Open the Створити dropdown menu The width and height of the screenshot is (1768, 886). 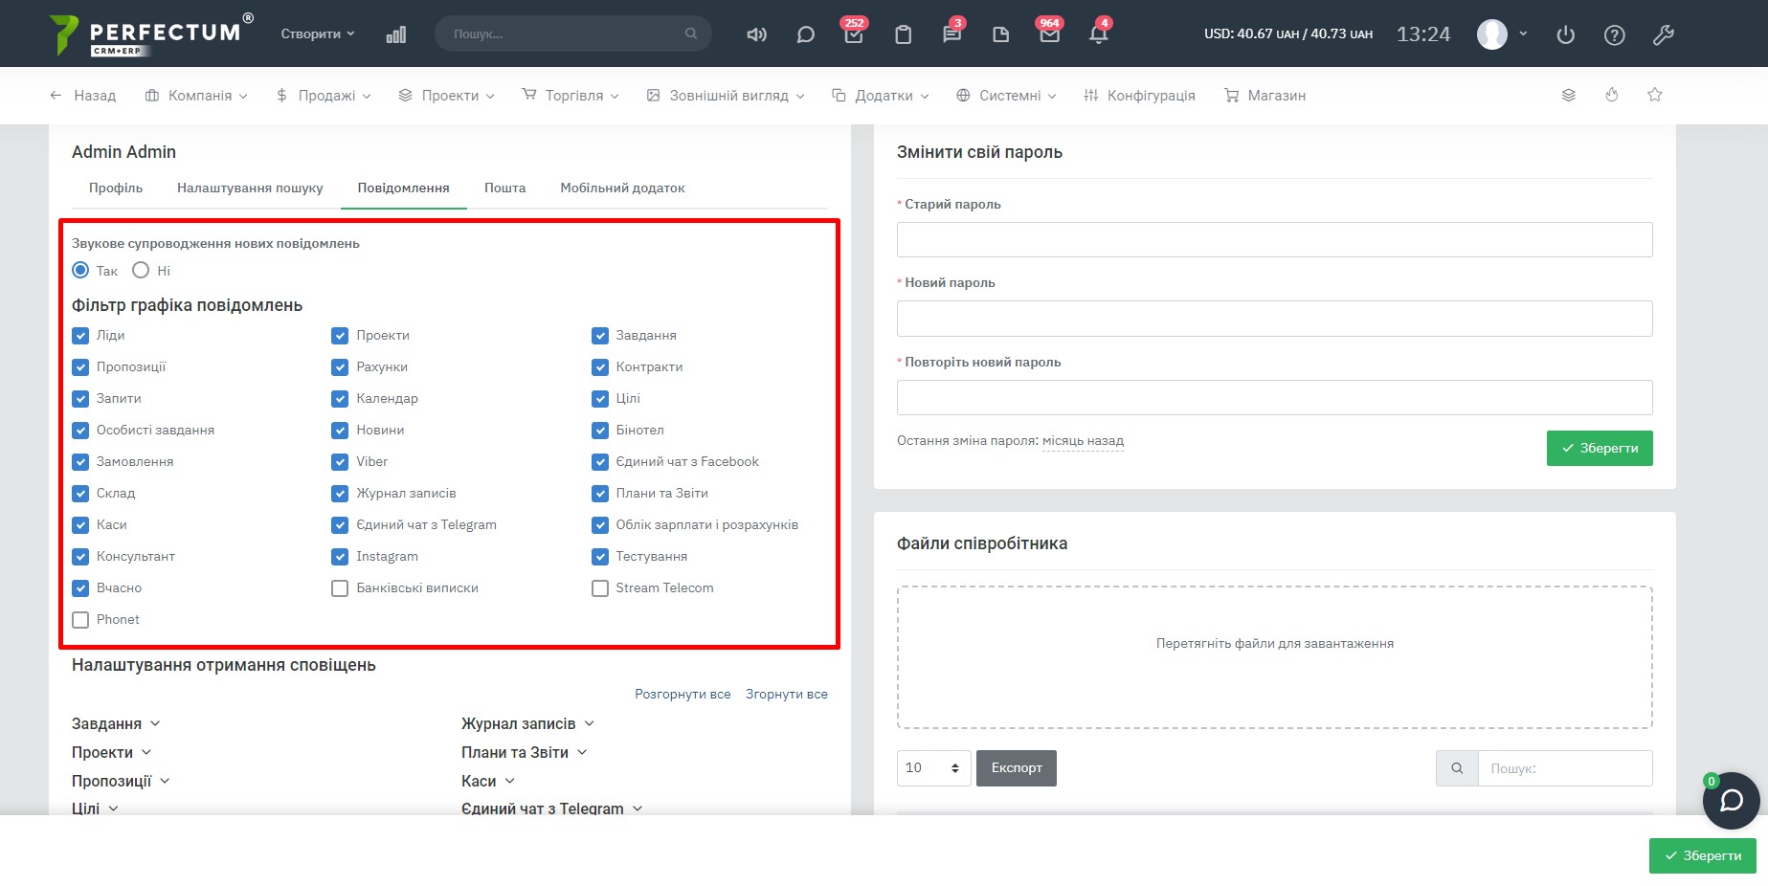click(317, 33)
